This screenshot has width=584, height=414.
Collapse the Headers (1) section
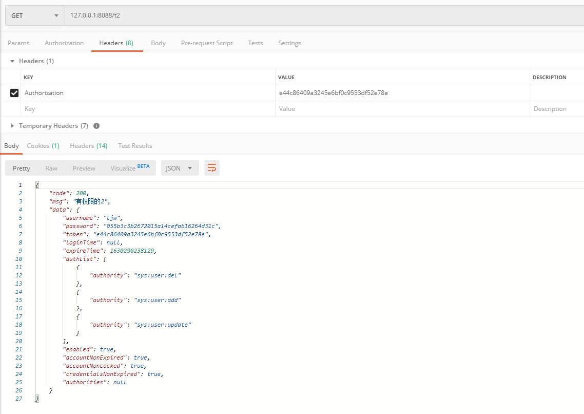pos(12,61)
